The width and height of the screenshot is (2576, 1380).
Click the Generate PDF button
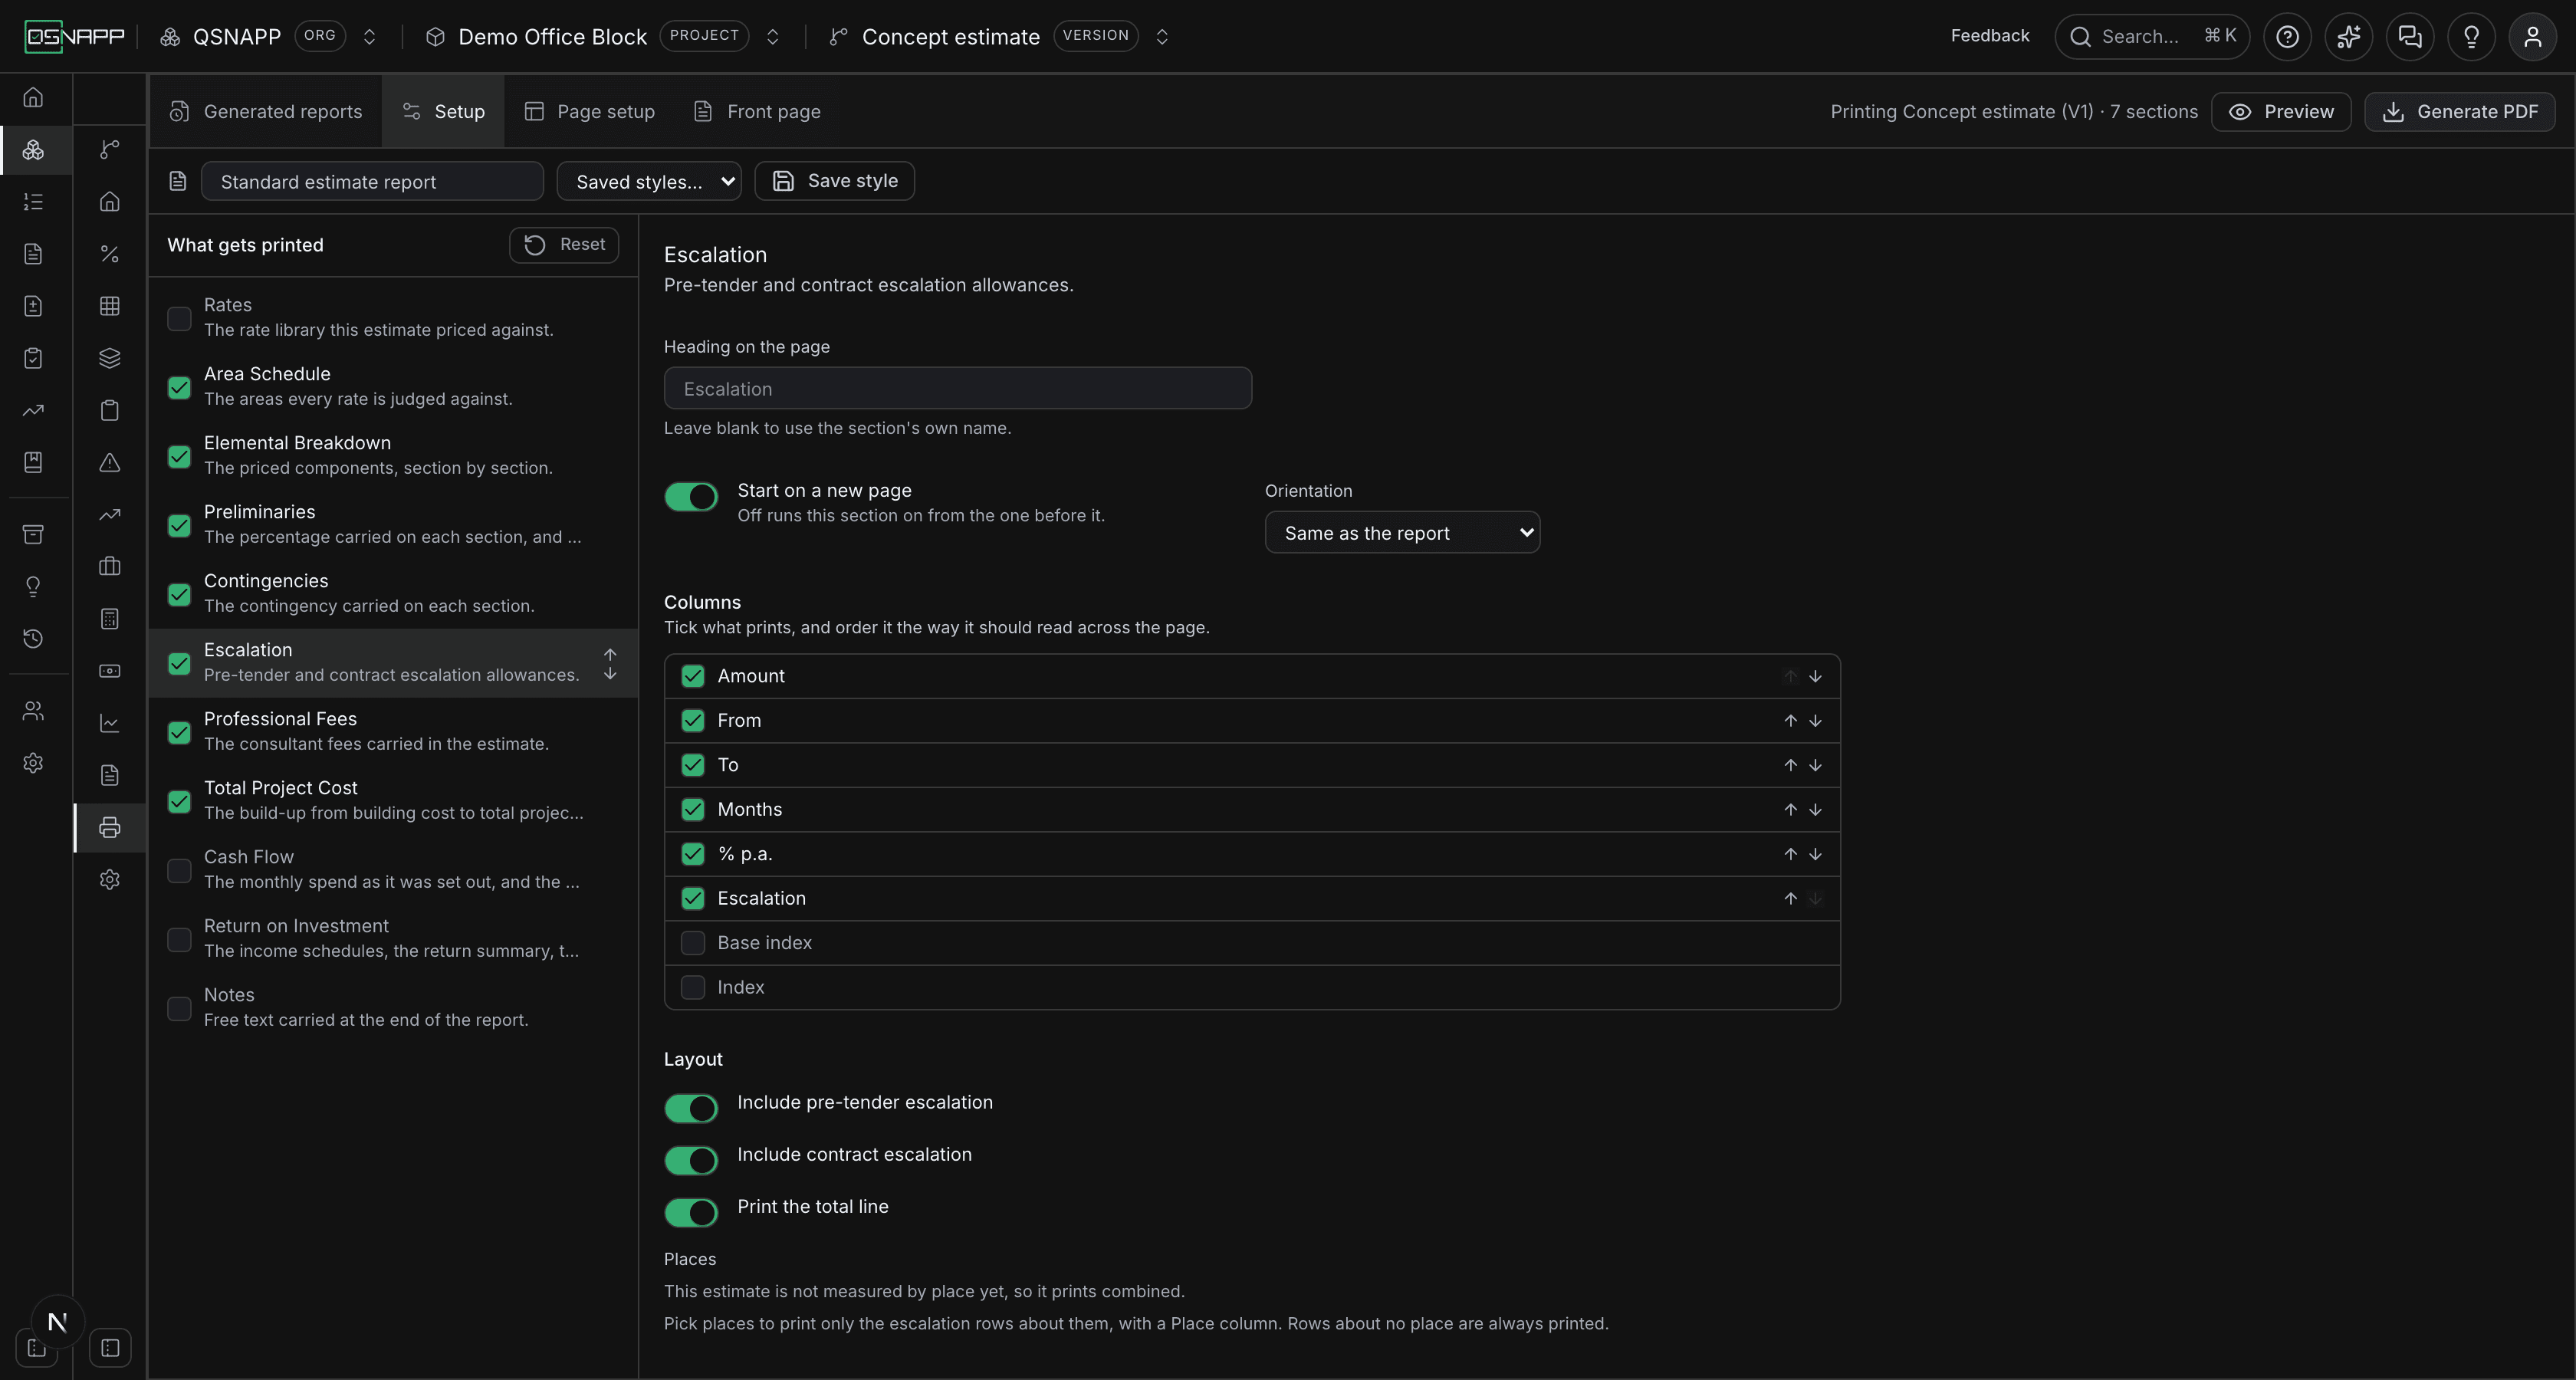click(2460, 111)
